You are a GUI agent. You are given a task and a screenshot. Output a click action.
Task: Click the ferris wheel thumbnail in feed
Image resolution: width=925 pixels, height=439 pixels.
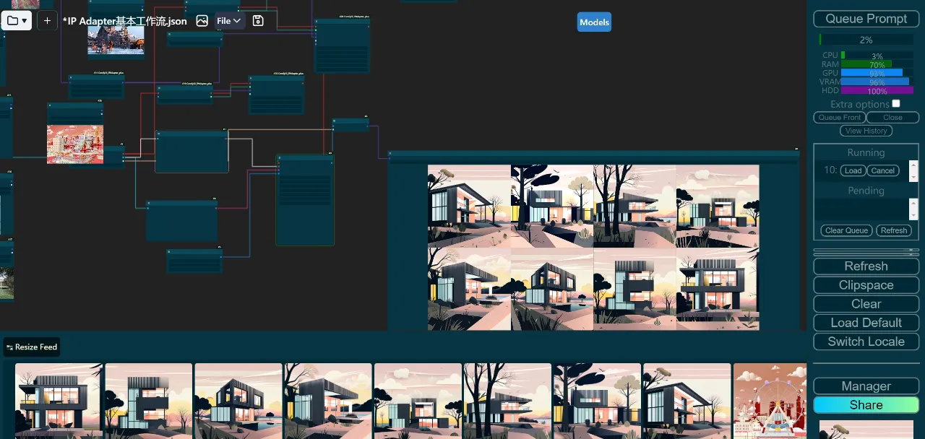(x=769, y=401)
